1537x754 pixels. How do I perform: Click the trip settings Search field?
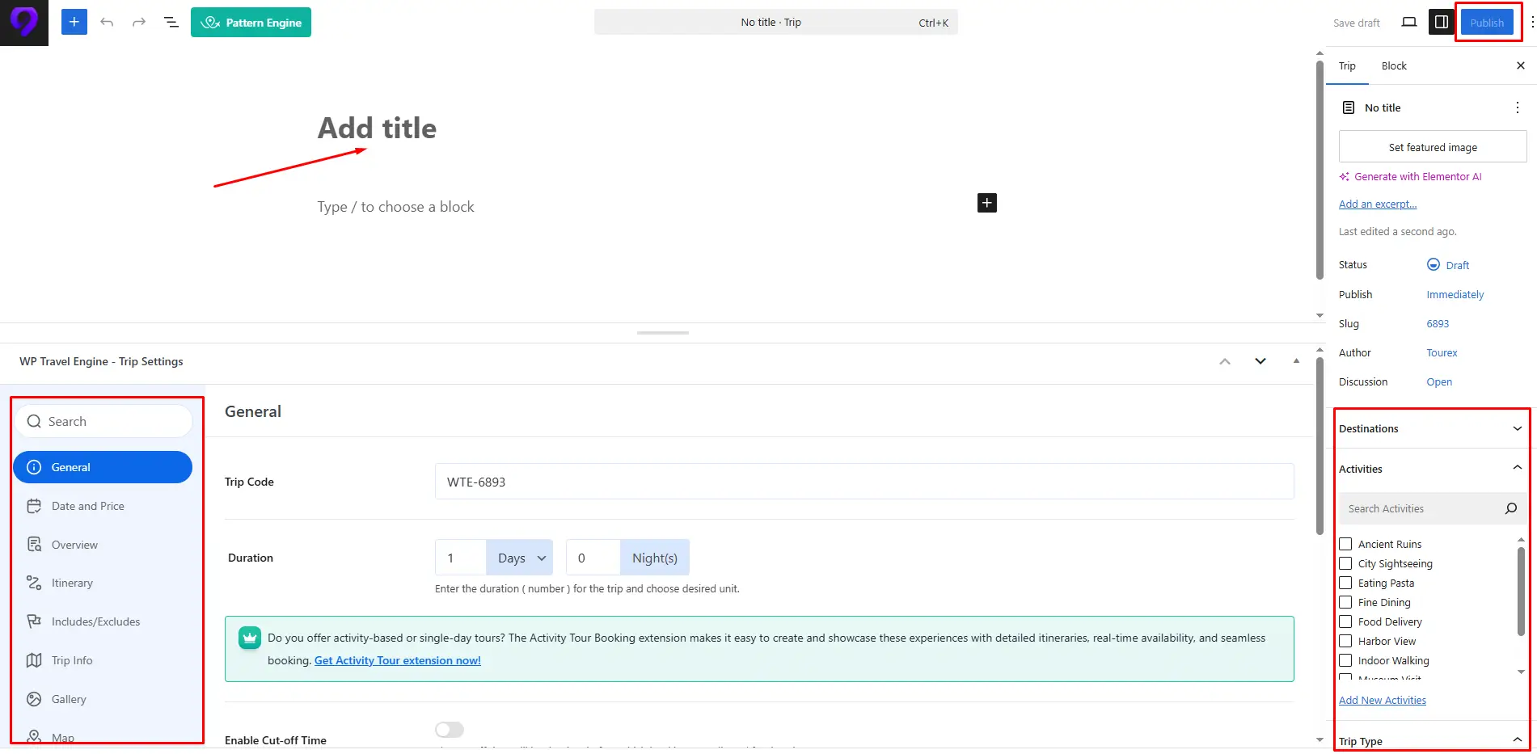point(103,421)
